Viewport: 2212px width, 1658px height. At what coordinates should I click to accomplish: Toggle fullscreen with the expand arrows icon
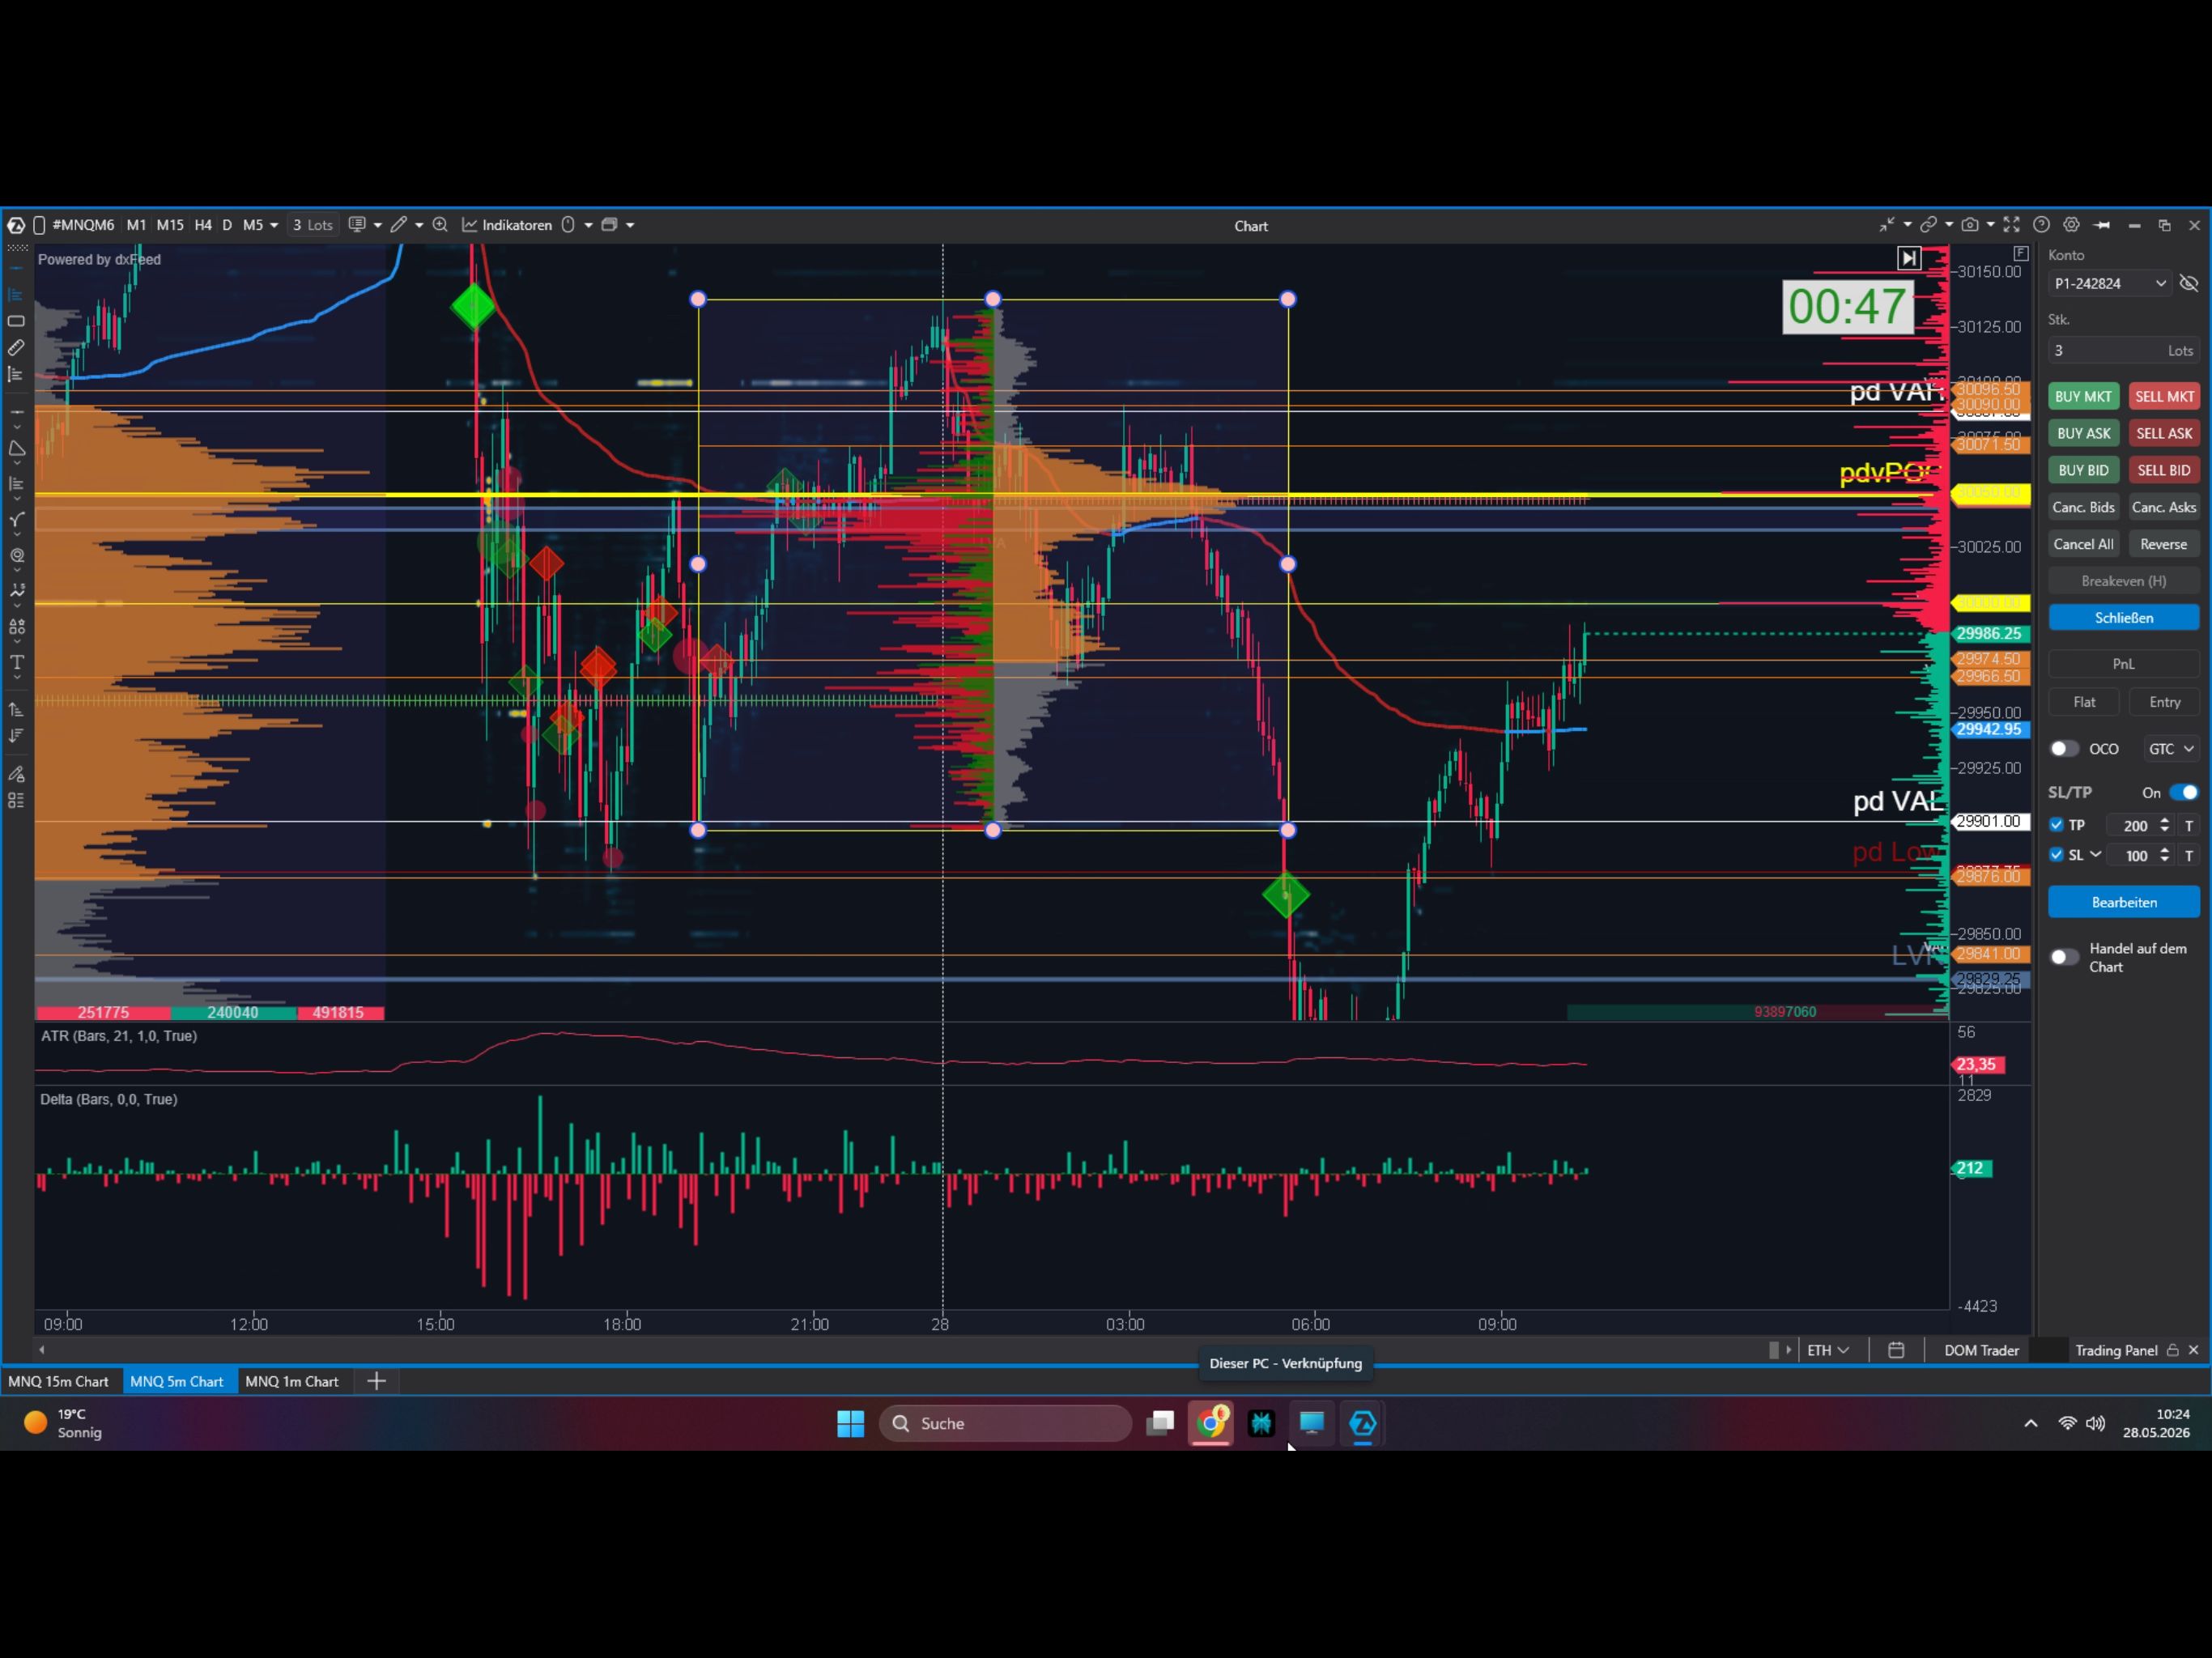[x=2011, y=225]
